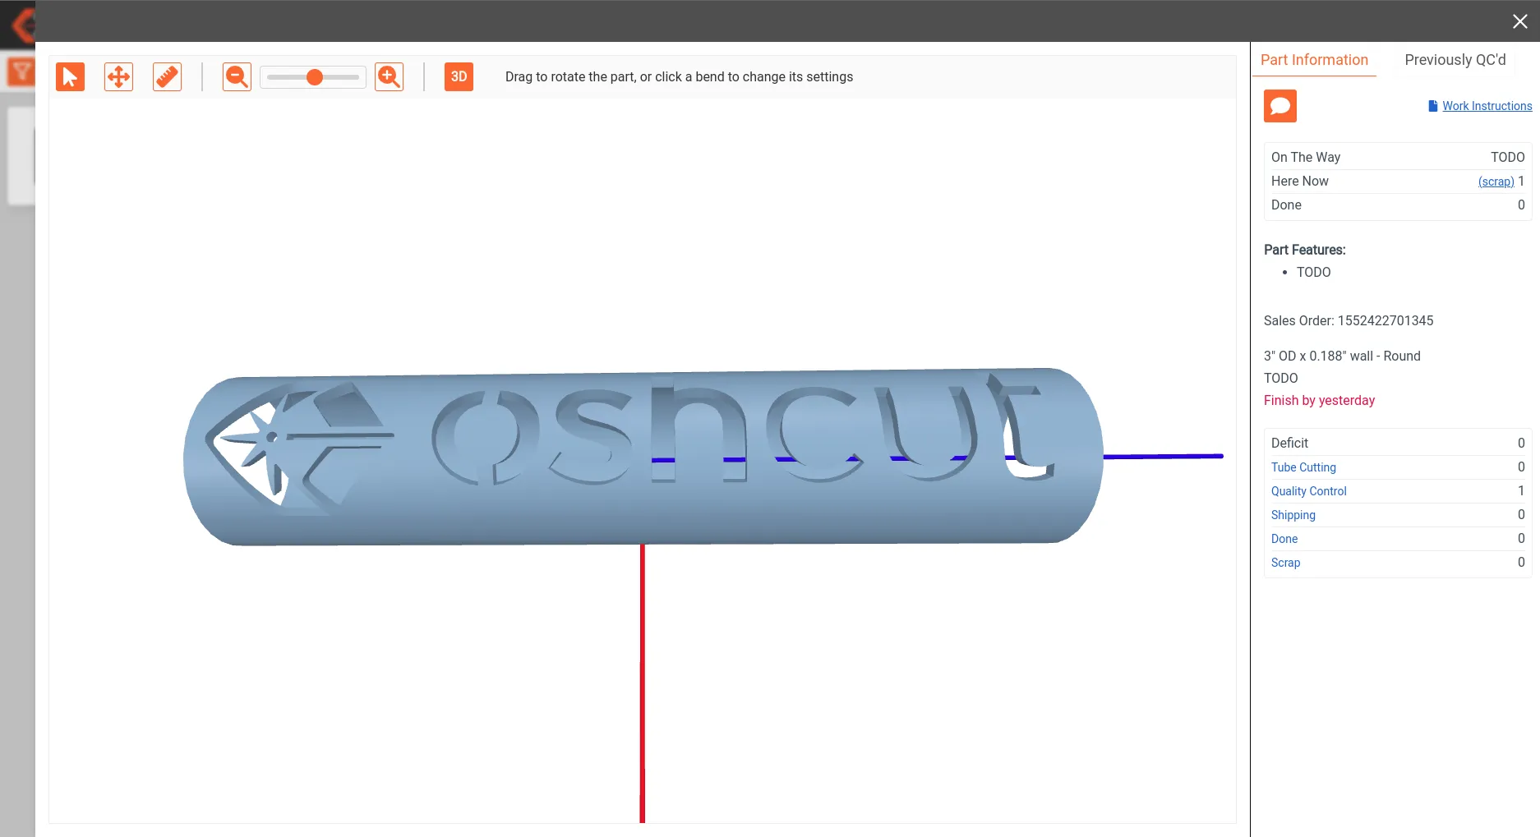
Task: Adjust the zoom level slider
Action: [x=313, y=76]
